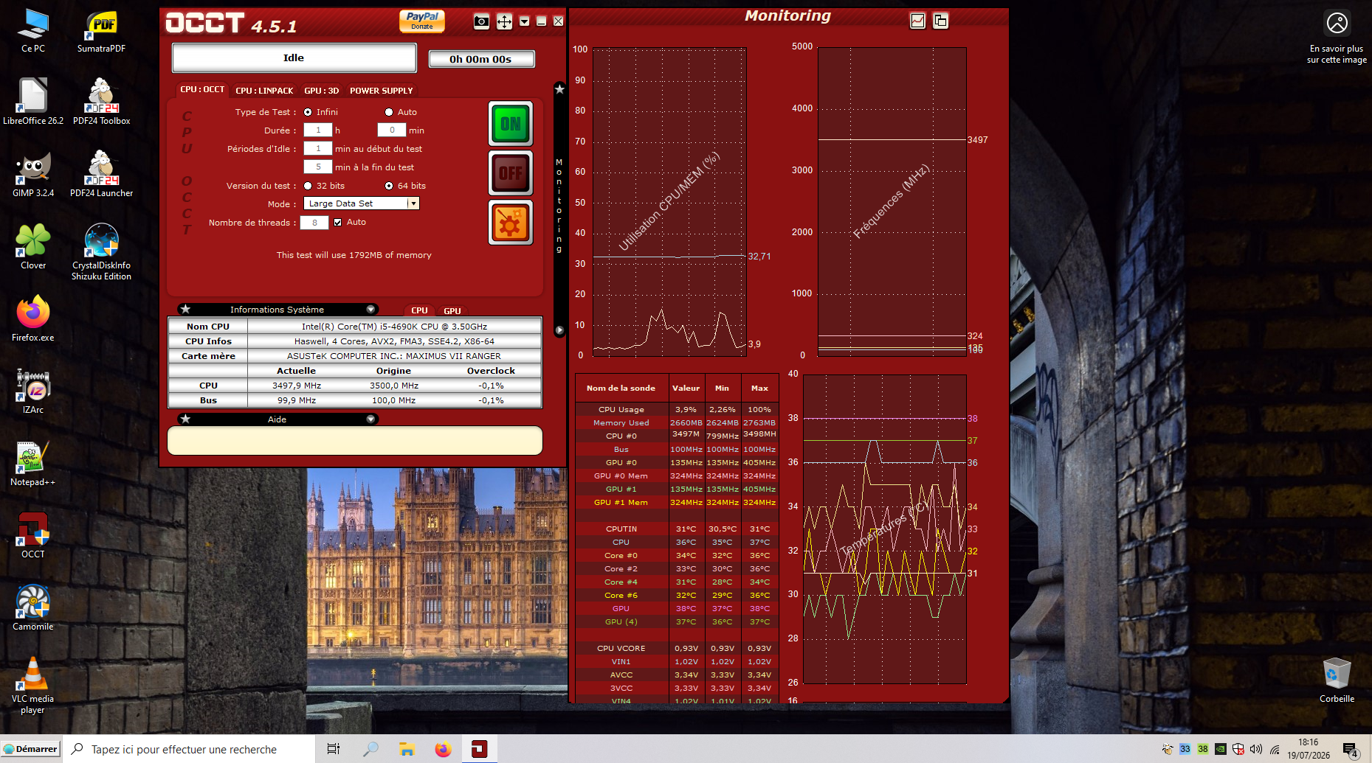This screenshot has height=763, width=1372.
Task: Click the arrow at the Monitoring strip bottom
Action: pyautogui.click(x=559, y=330)
